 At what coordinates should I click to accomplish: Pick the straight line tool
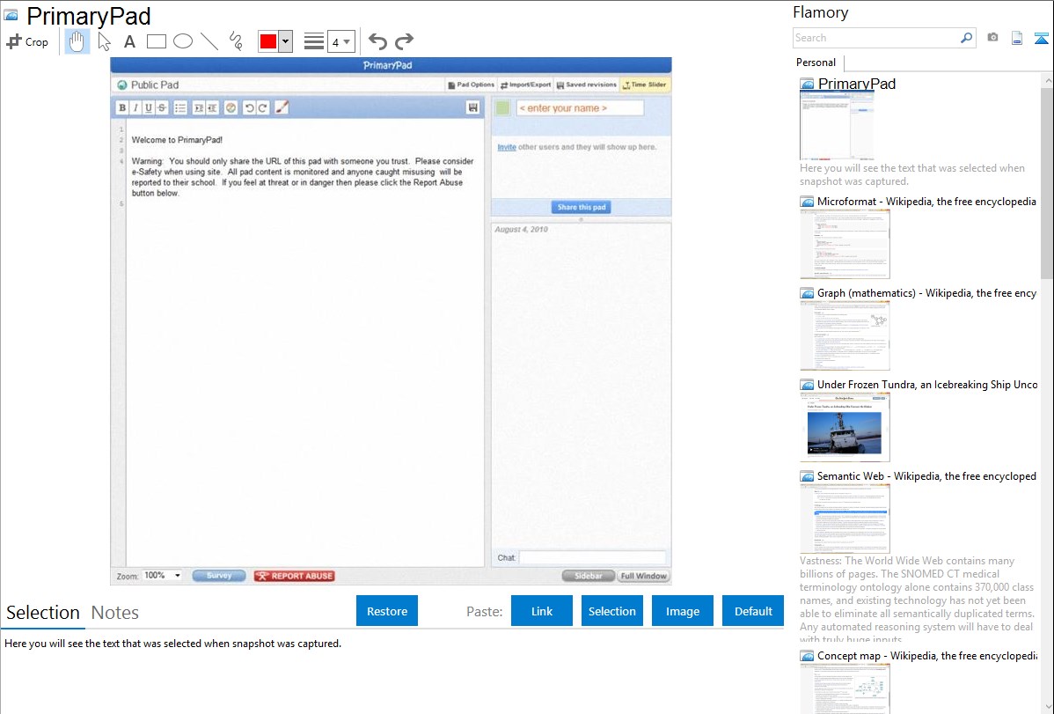tap(209, 41)
